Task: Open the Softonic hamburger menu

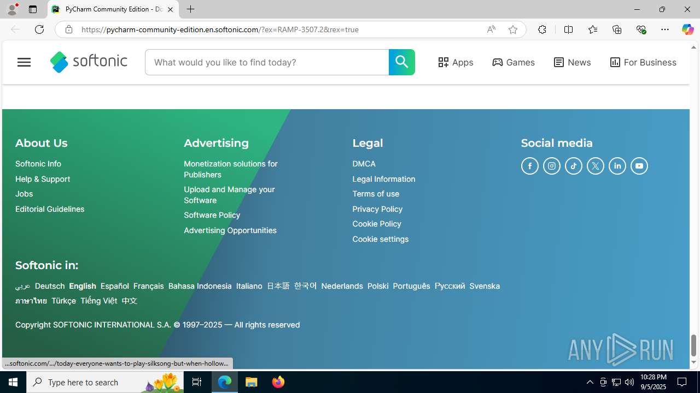Action: (24, 62)
